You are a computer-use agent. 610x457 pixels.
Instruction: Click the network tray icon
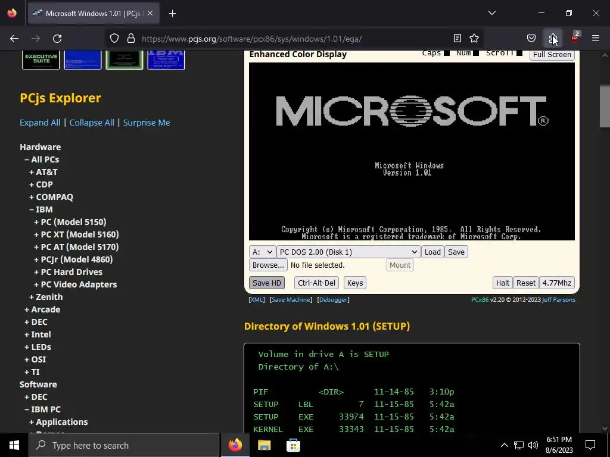(x=519, y=445)
